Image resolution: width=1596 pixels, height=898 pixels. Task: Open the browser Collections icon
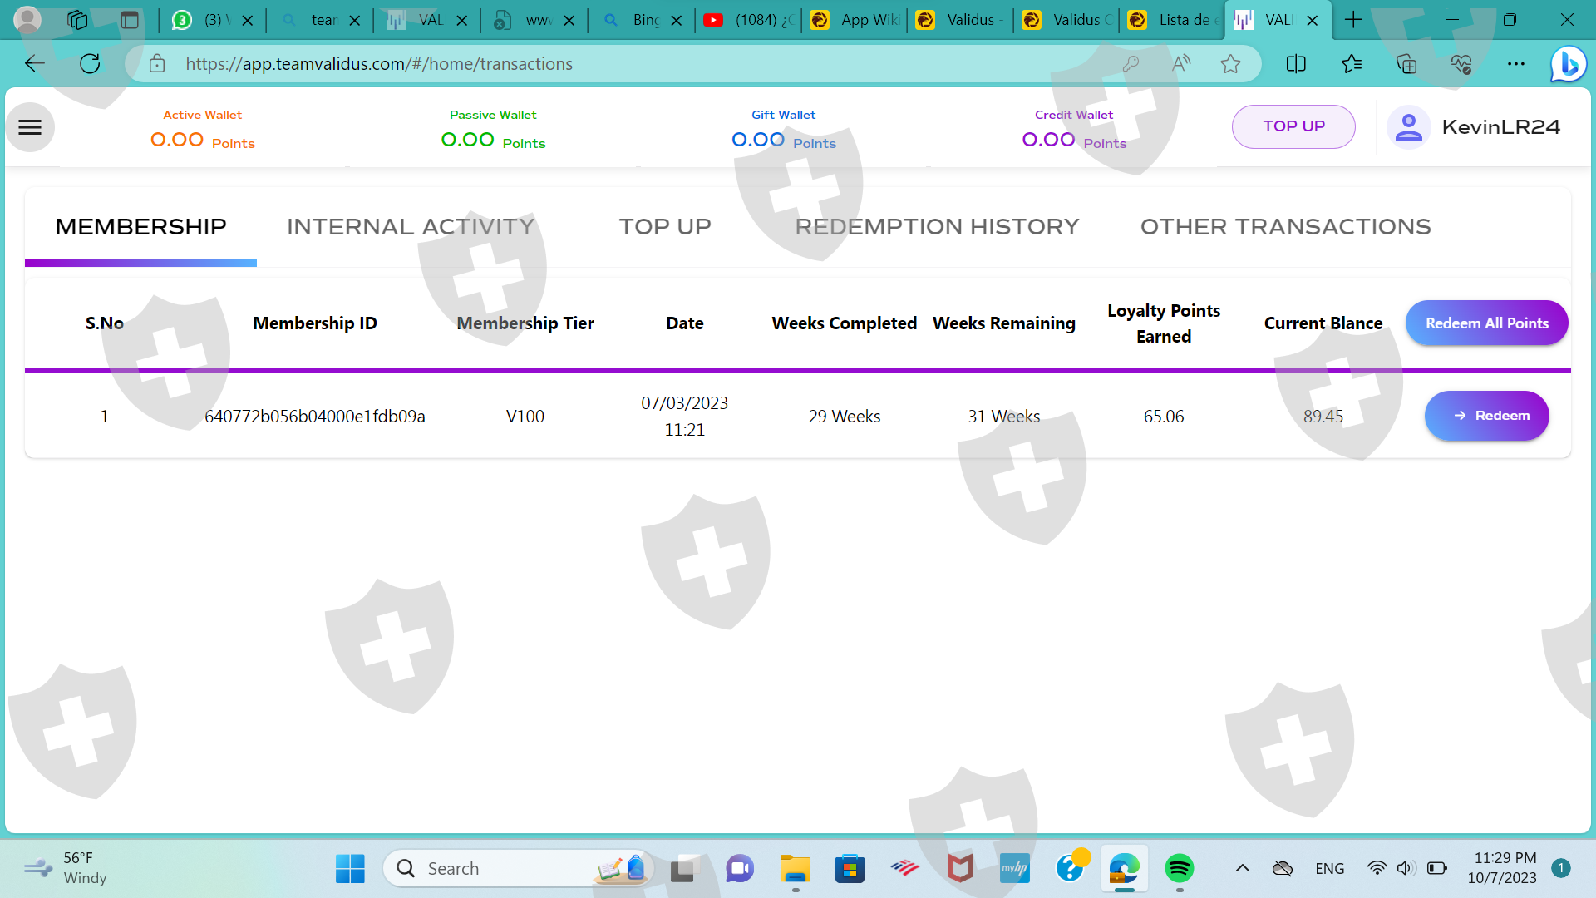click(x=1406, y=64)
